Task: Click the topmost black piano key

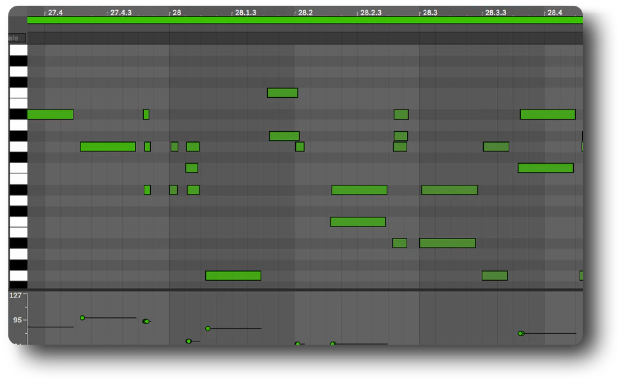Action: [18, 61]
